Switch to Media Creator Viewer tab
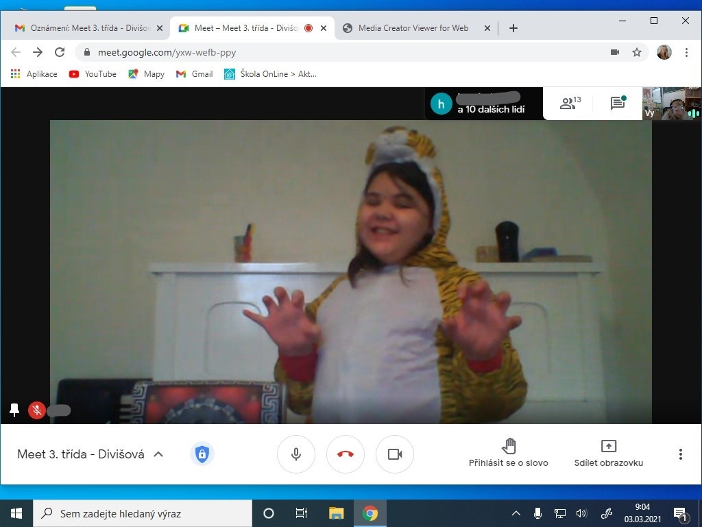Image resolution: width=702 pixels, height=527 pixels. (x=413, y=28)
